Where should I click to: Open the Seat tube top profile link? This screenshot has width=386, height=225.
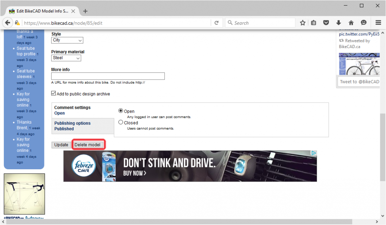[x=26, y=51]
